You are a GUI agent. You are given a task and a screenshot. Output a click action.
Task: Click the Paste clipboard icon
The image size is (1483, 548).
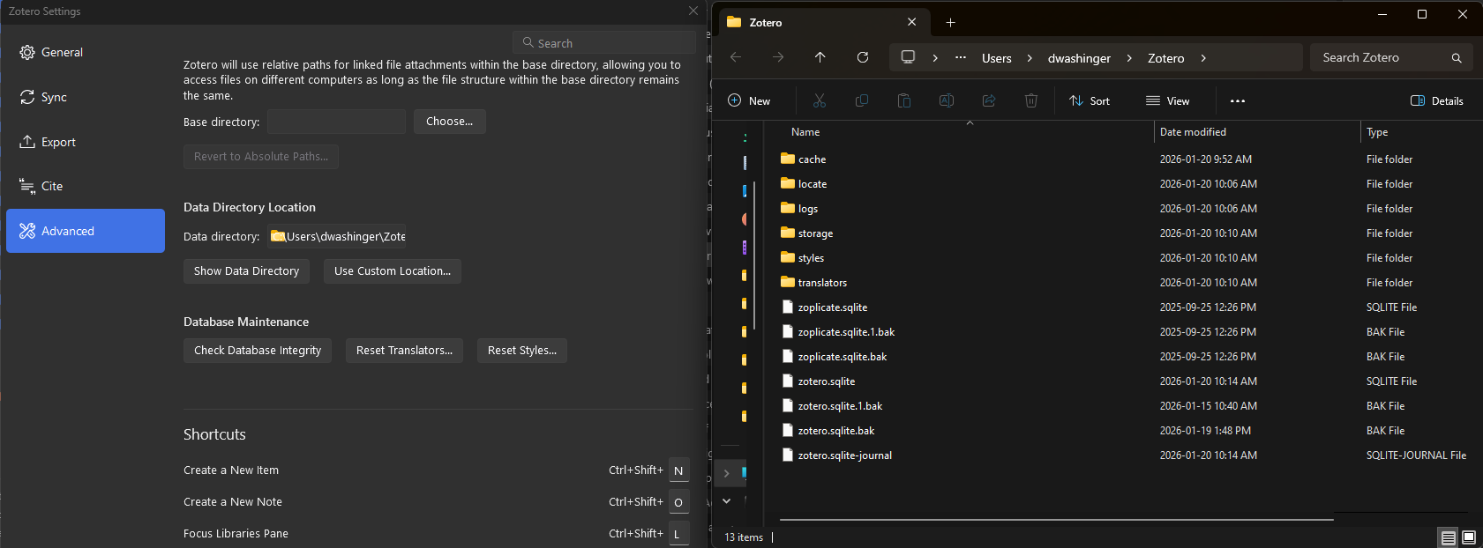pos(904,100)
